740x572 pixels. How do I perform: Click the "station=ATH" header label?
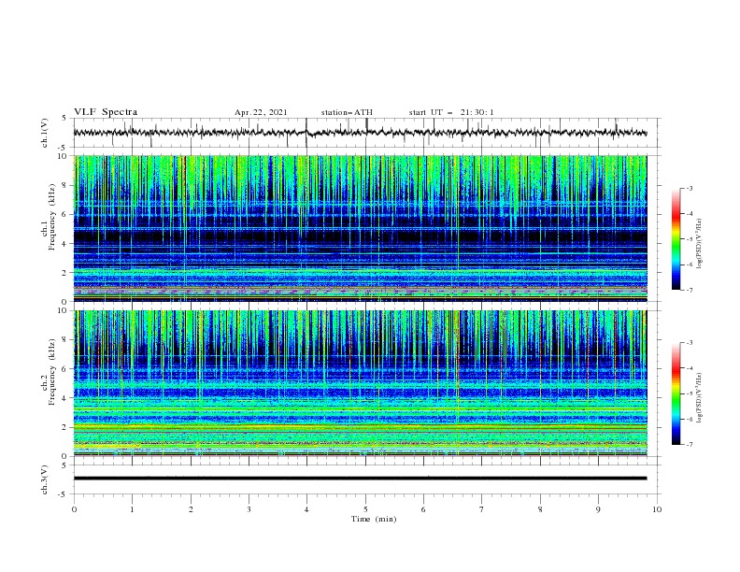[347, 112]
